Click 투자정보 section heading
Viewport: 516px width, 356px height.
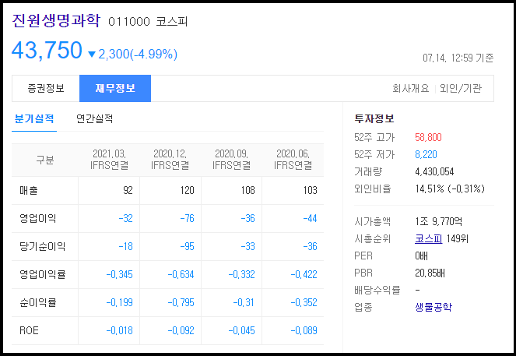[x=374, y=118]
